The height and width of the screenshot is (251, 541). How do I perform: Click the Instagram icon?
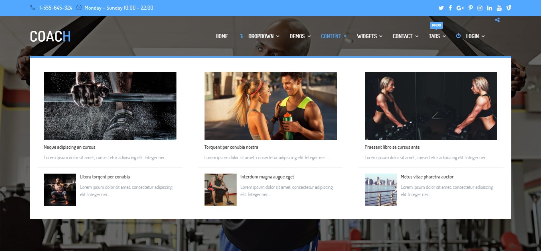480,8
